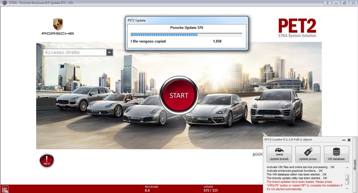Open the red INFO icon button
Image resolution: width=358 pixels, height=193 pixels.
47,160
